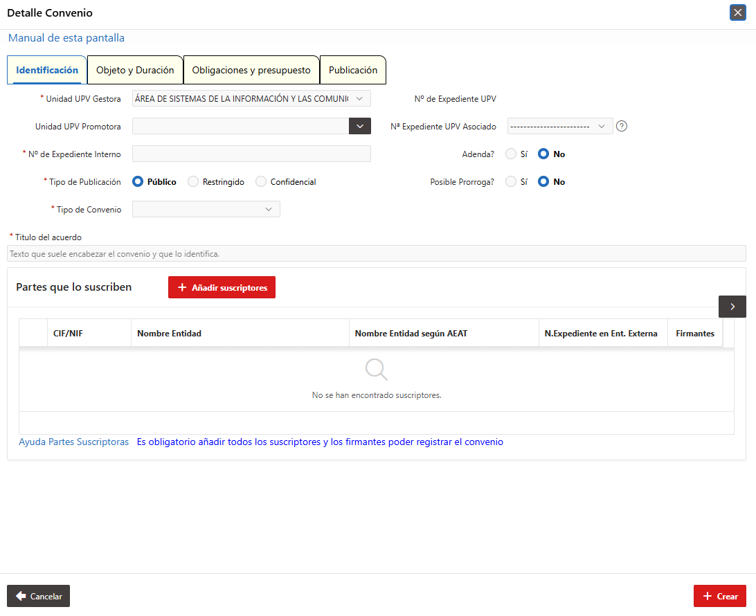Go to the Publicación tab

[x=353, y=70]
